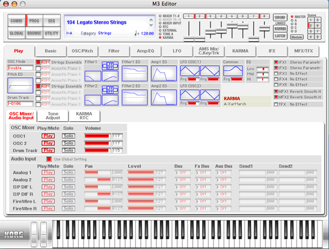Click the tempo note icon beside 120.00
The image size is (329, 249).
136,34
